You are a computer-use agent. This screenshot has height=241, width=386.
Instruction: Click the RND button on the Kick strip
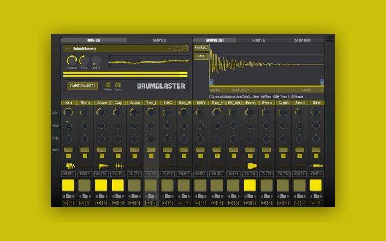coord(68,150)
